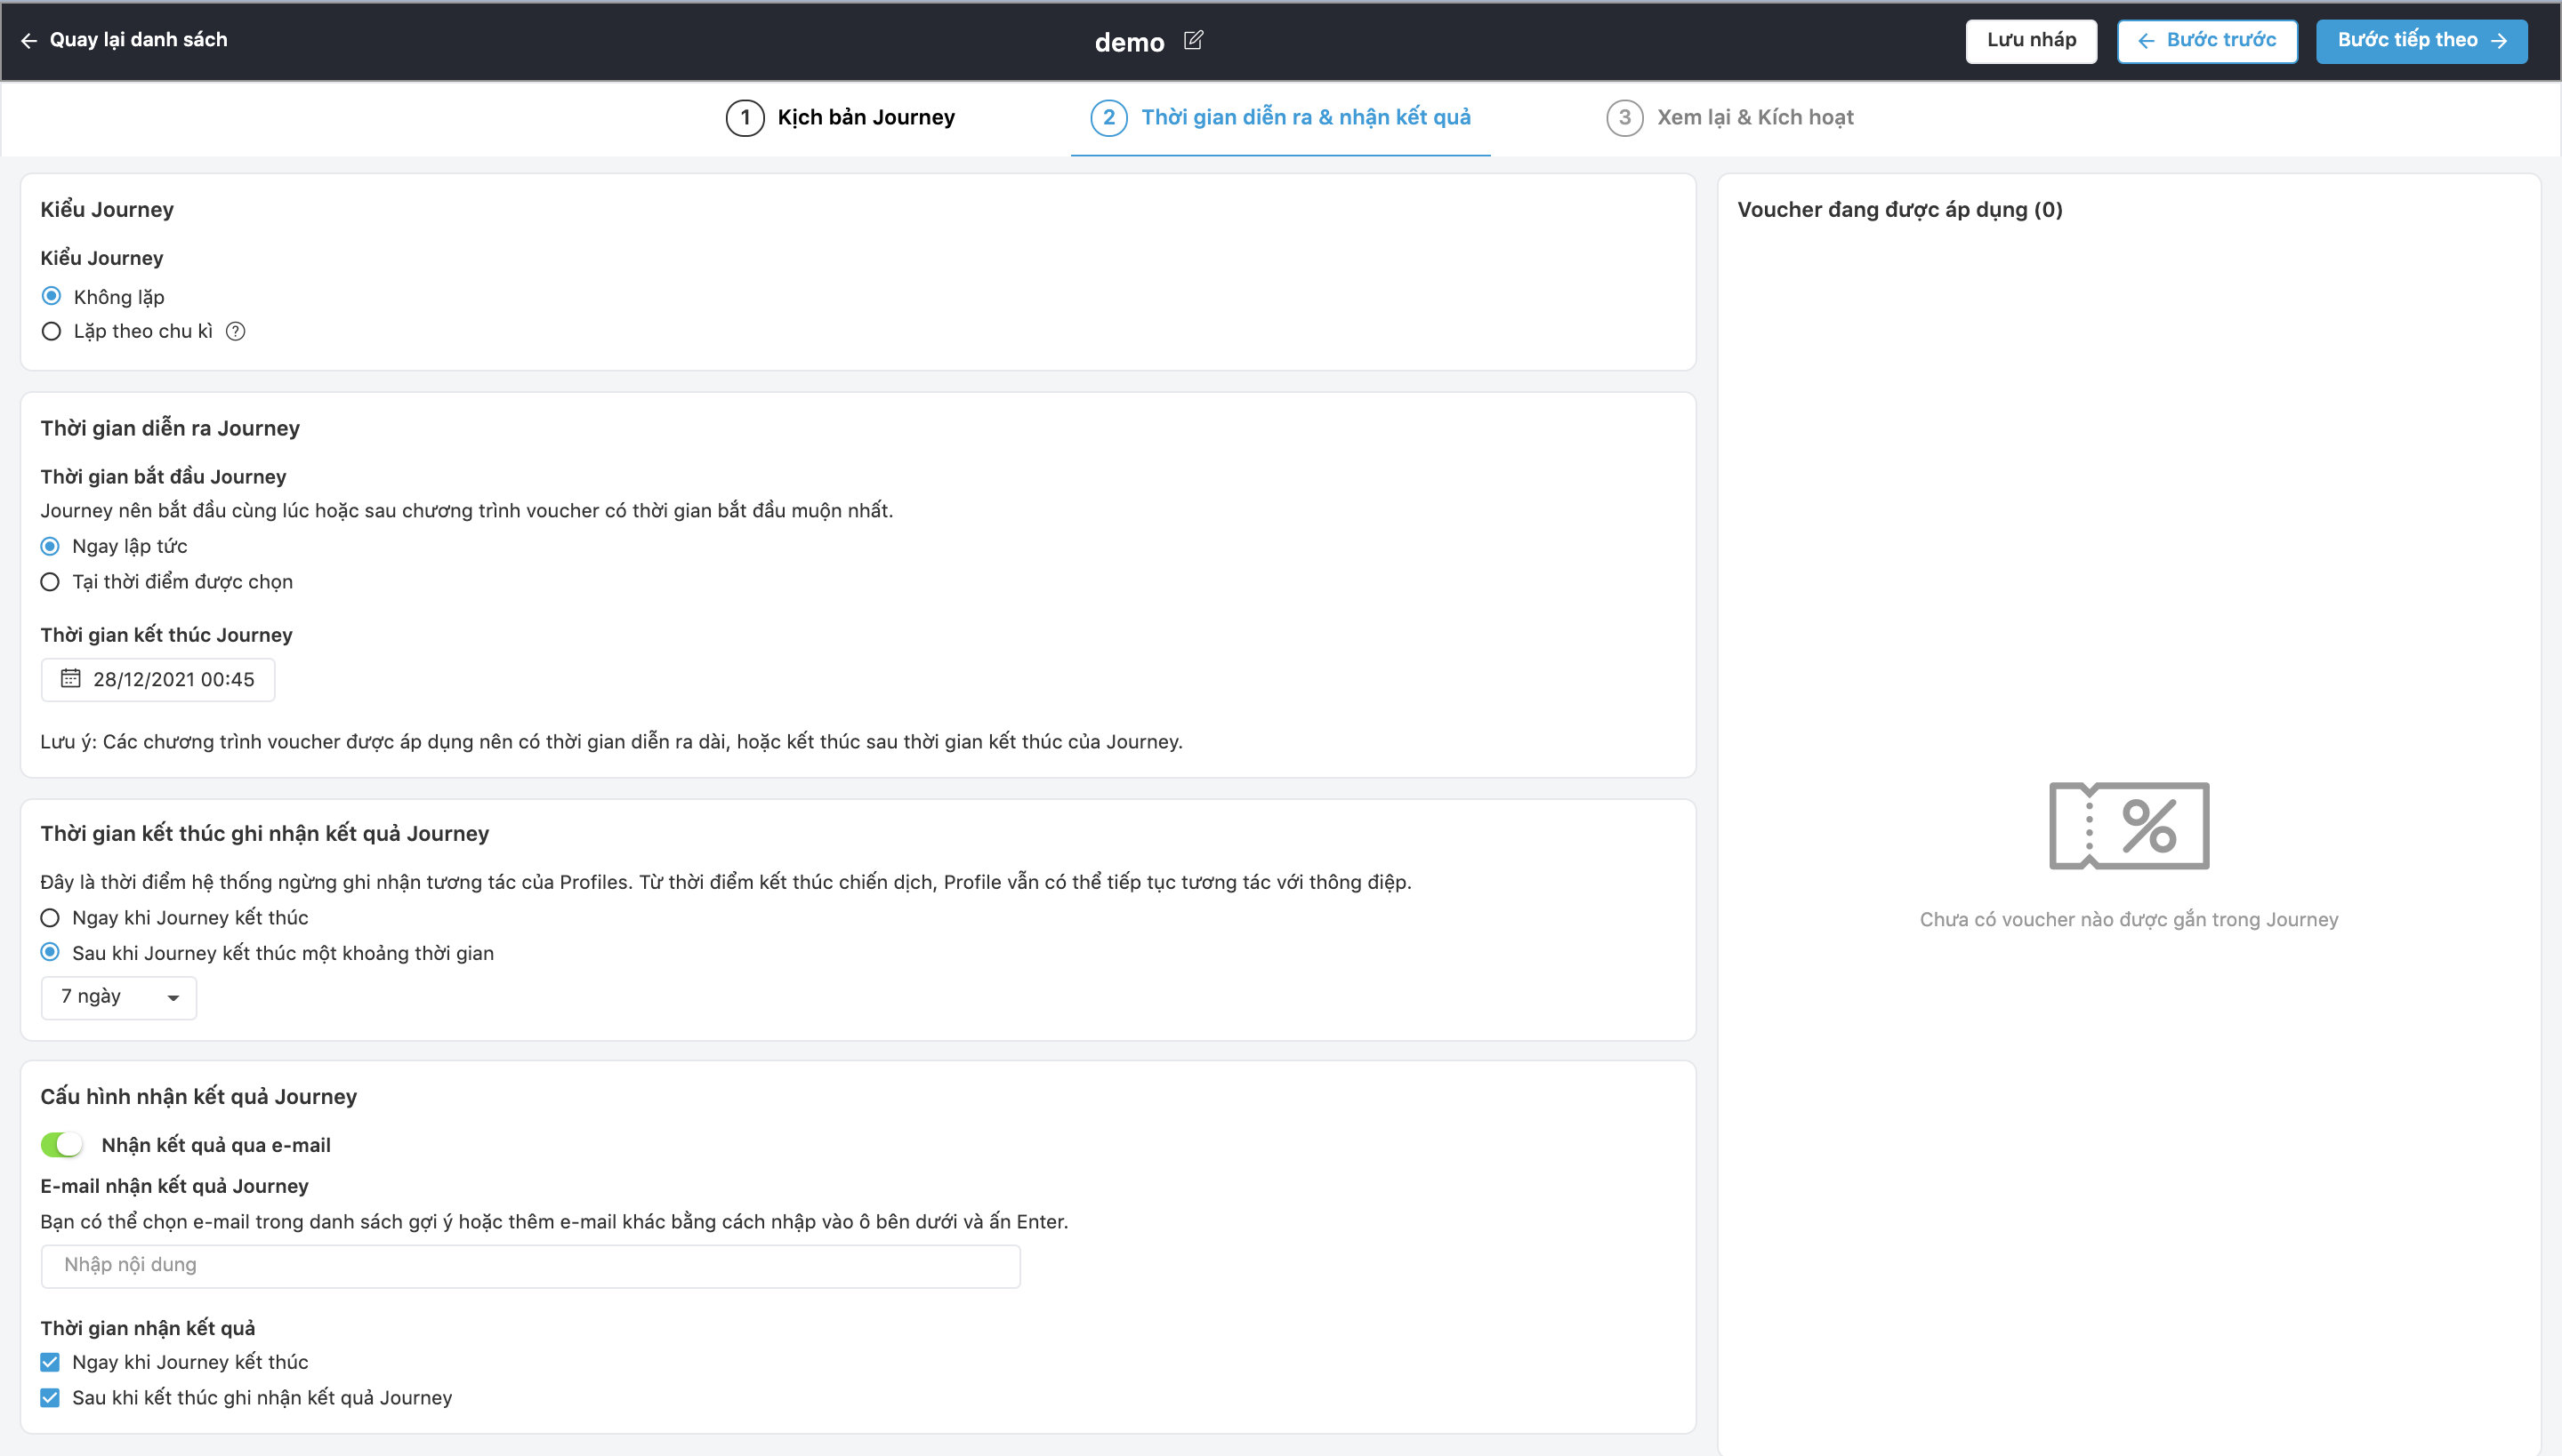This screenshot has height=1456, width=2562.
Task: Disable the Nhận kết quả qua e-mail toggle
Action: click(62, 1144)
